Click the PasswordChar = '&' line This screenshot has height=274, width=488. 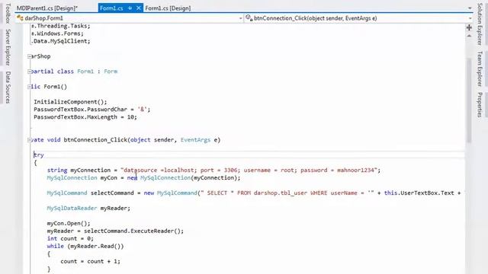tap(92, 110)
